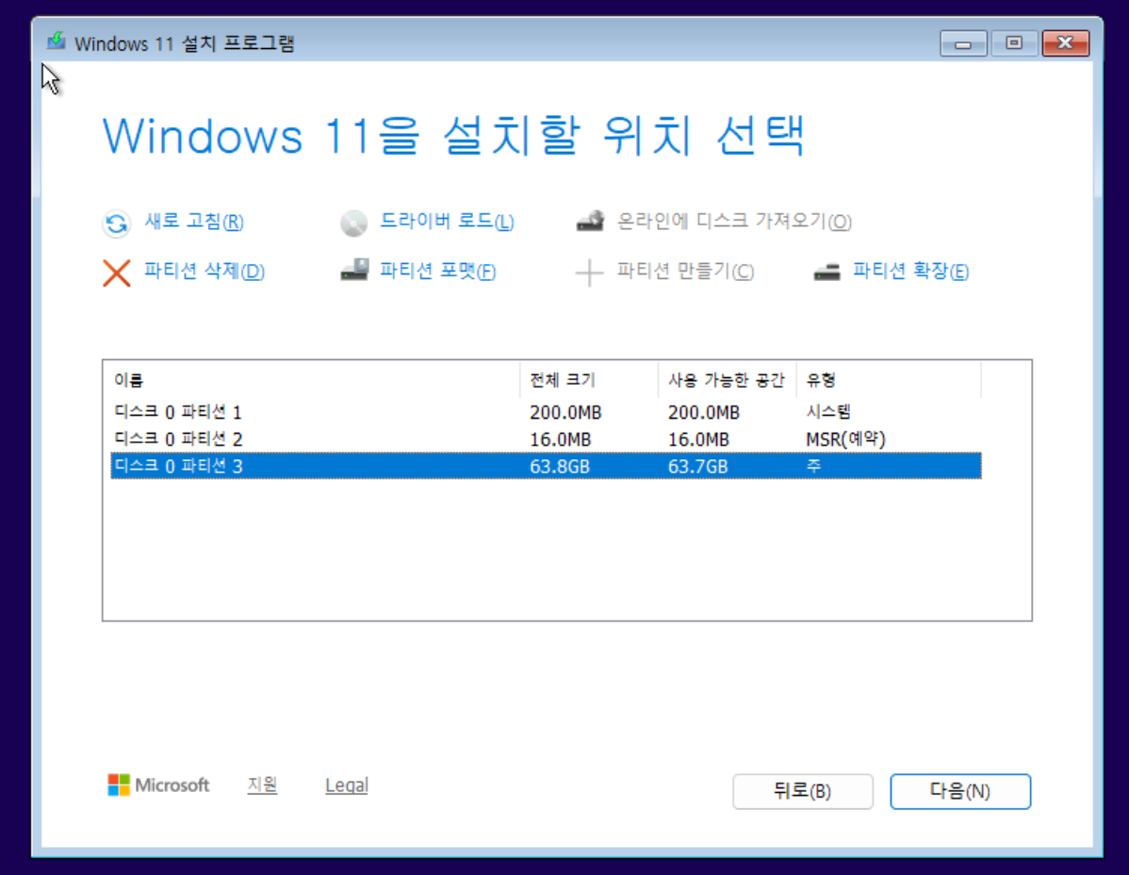Click the 주 type cell of partition 3

pyautogui.click(x=813, y=466)
